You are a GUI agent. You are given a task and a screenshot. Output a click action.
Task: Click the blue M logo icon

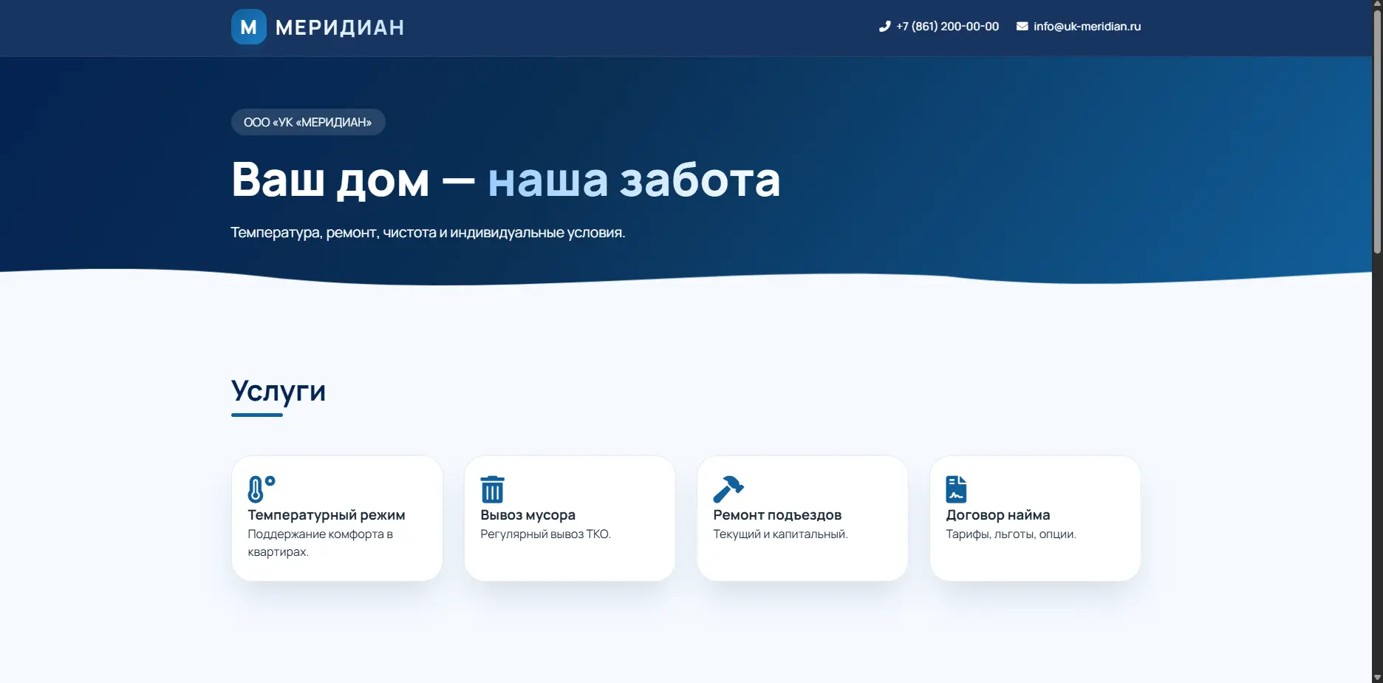point(249,27)
